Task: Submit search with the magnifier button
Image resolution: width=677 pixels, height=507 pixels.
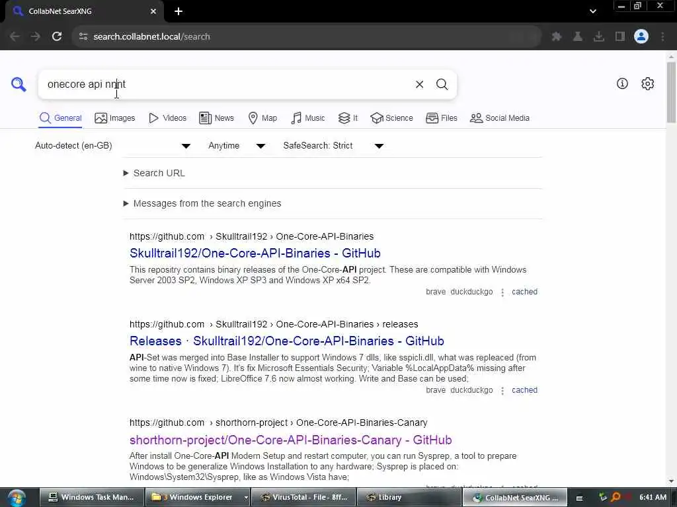Action: click(x=442, y=84)
